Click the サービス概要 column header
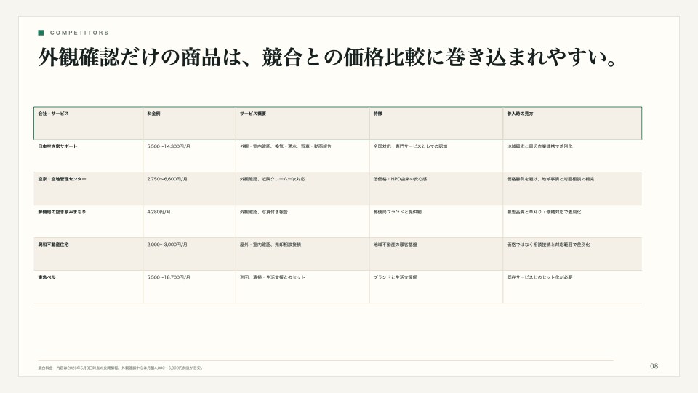 coord(302,124)
